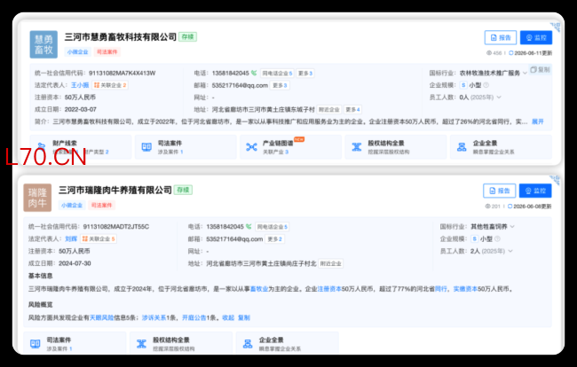Click 附近企业 tag beside 东城子村 address

329,109
